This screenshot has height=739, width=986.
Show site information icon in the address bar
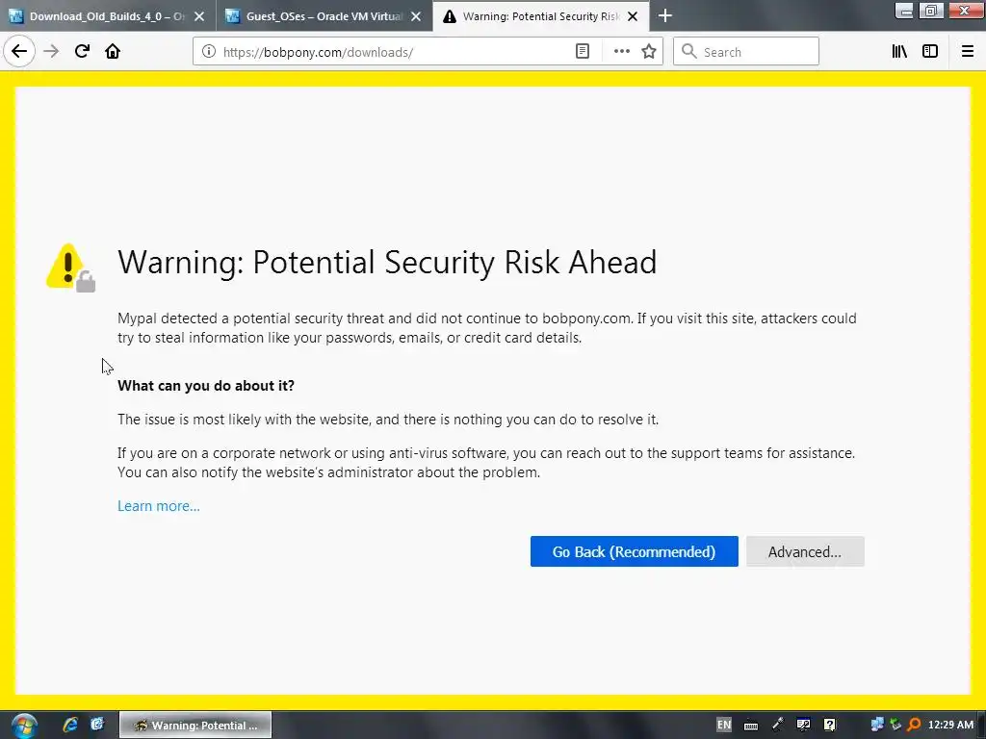point(209,52)
